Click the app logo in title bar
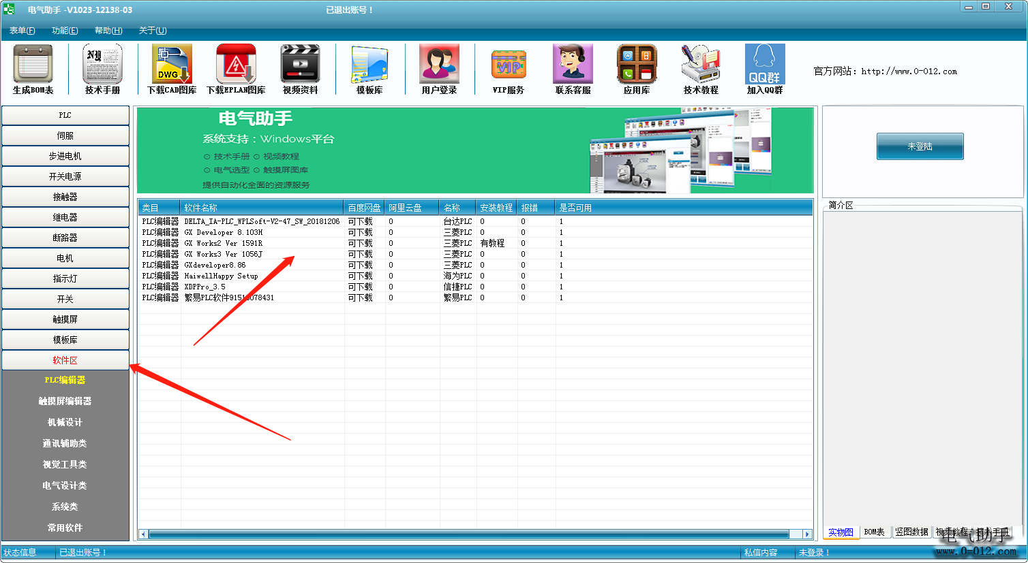This screenshot has width=1028, height=563. click(8, 10)
